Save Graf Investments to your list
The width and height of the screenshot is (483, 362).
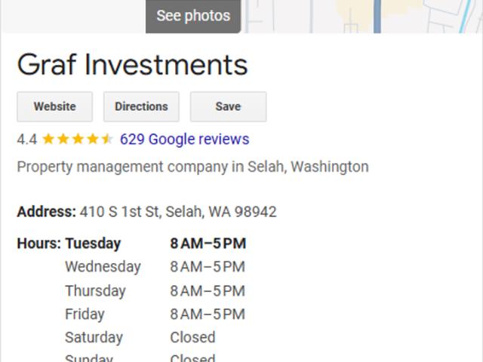click(228, 107)
